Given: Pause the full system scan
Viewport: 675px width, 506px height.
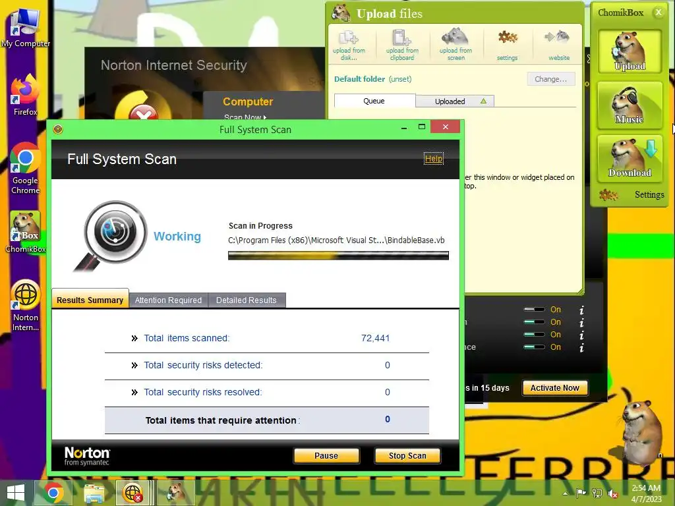Looking at the screenshot, I should click(326, 456).
